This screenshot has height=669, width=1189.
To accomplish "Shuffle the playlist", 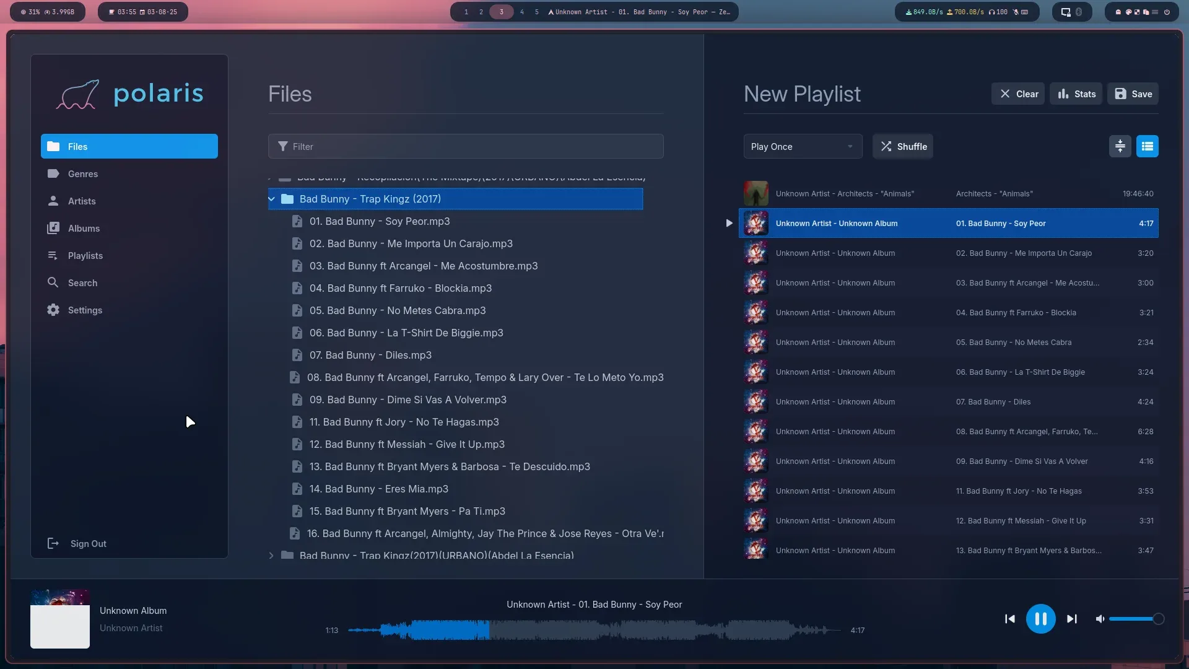I will tap(903, 146).
